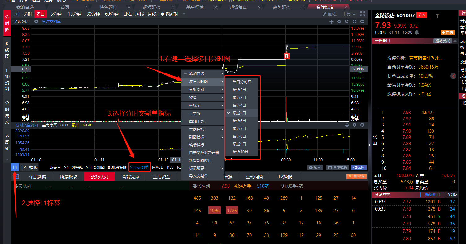This screenshot has height=244, width=466.
Task: Click the 逐笔委托 button in the 十档盘口 header
Action: point(442,41)
